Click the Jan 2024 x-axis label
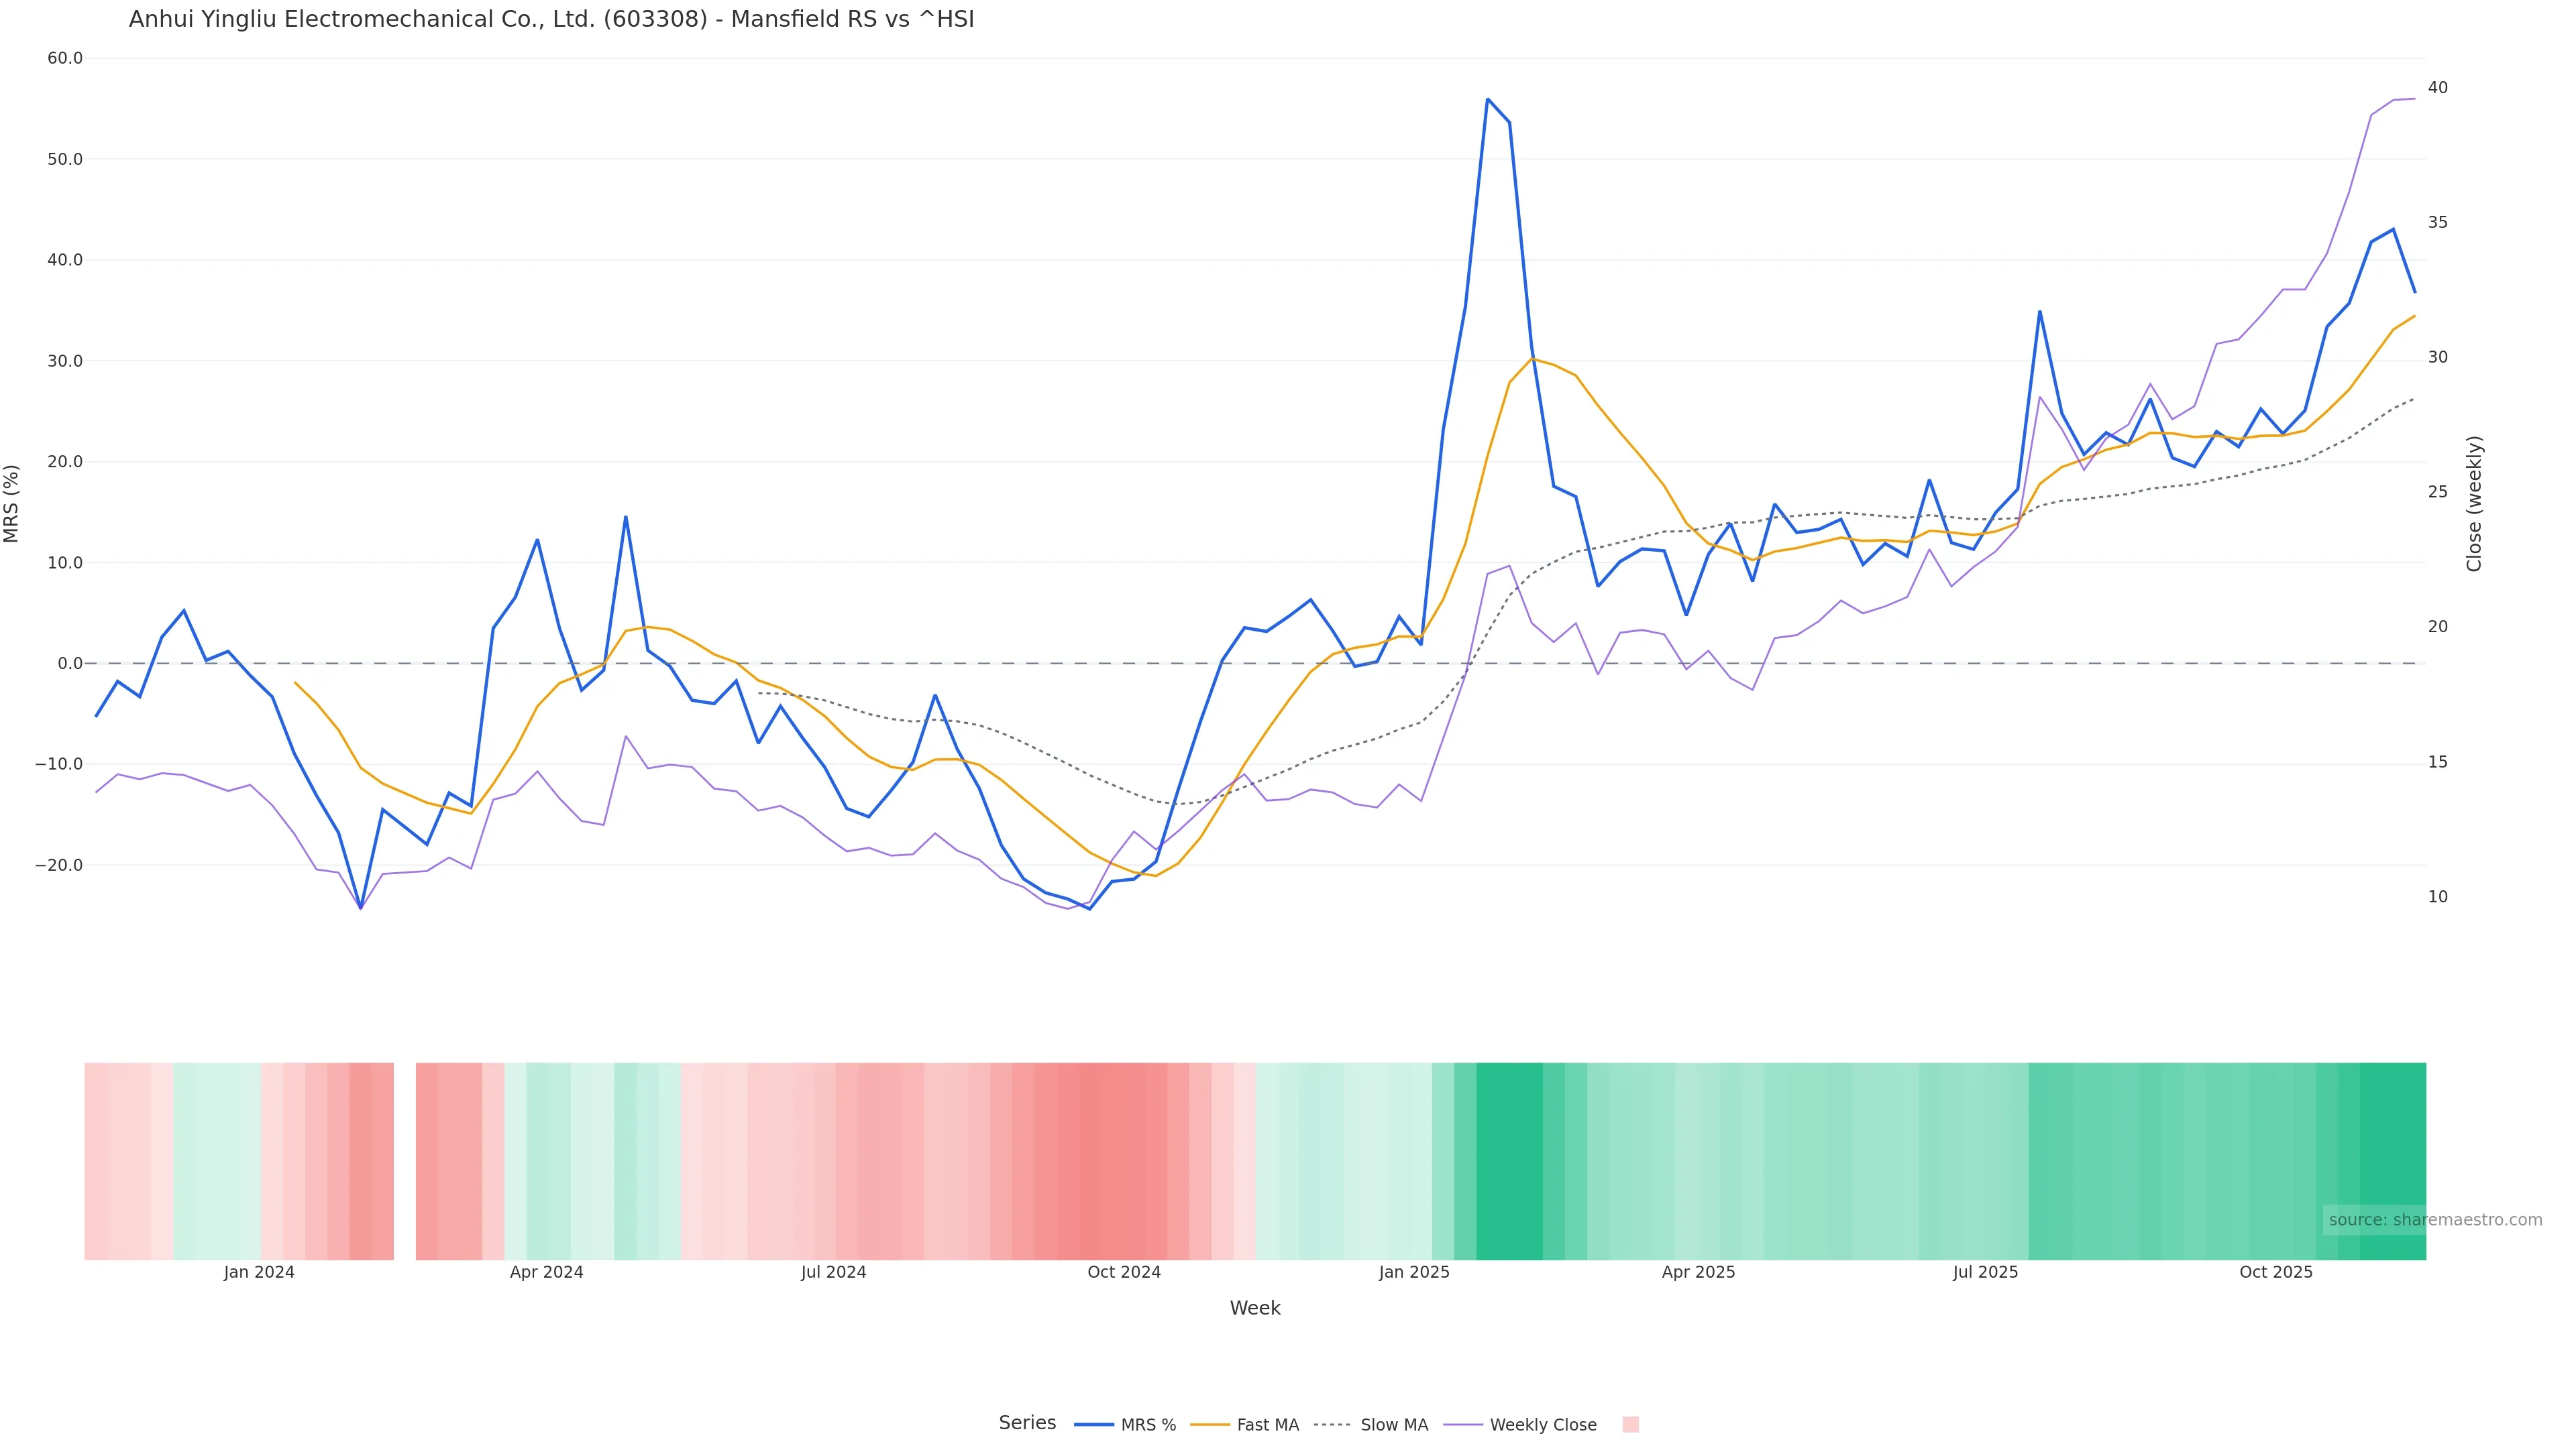The image size is (2576, 1448). point(259,1272)
